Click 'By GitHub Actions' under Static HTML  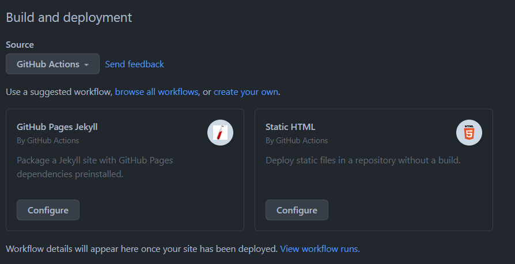[297, 141]
